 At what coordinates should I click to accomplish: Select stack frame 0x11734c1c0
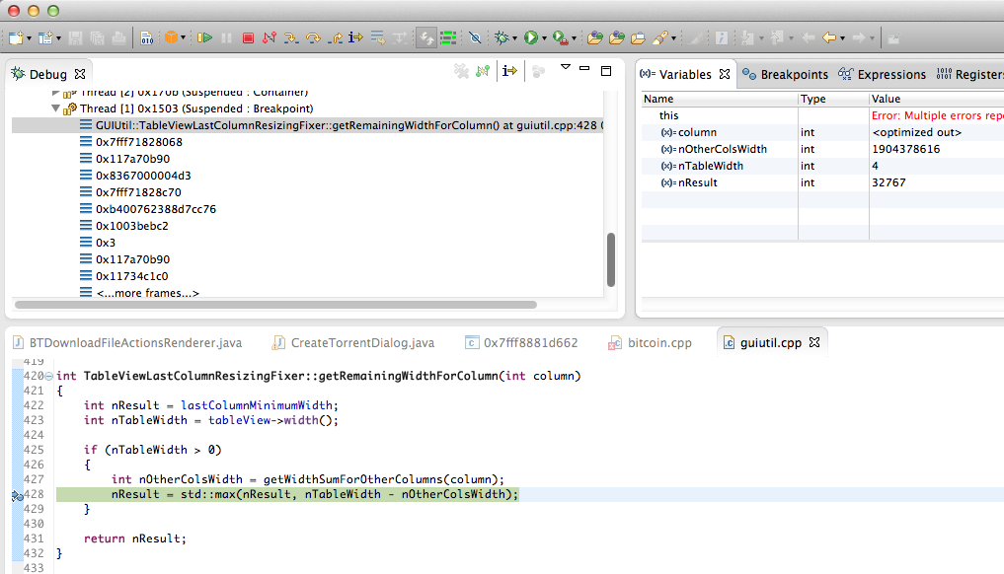(x=132, y=276)
